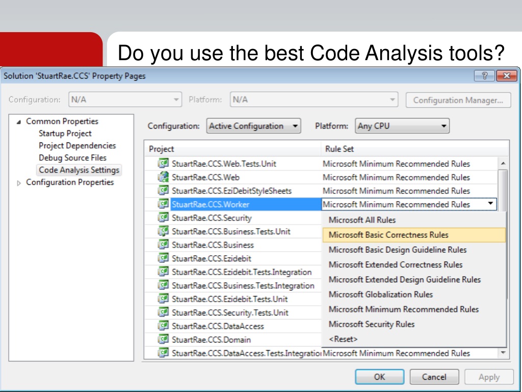Viewport: 522px width, 392px height.
Task: Click the Web.Tests.Unit rule set cell
Action: click(409, 164)
